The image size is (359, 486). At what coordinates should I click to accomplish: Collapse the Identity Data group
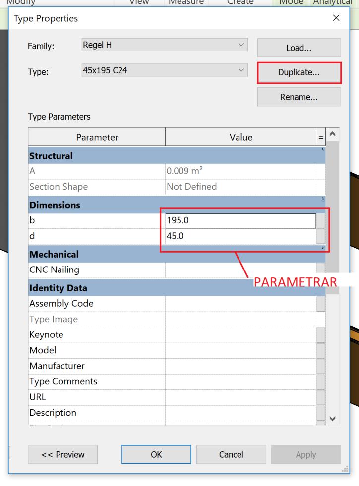pyautogui.click(x=177, y=288)
